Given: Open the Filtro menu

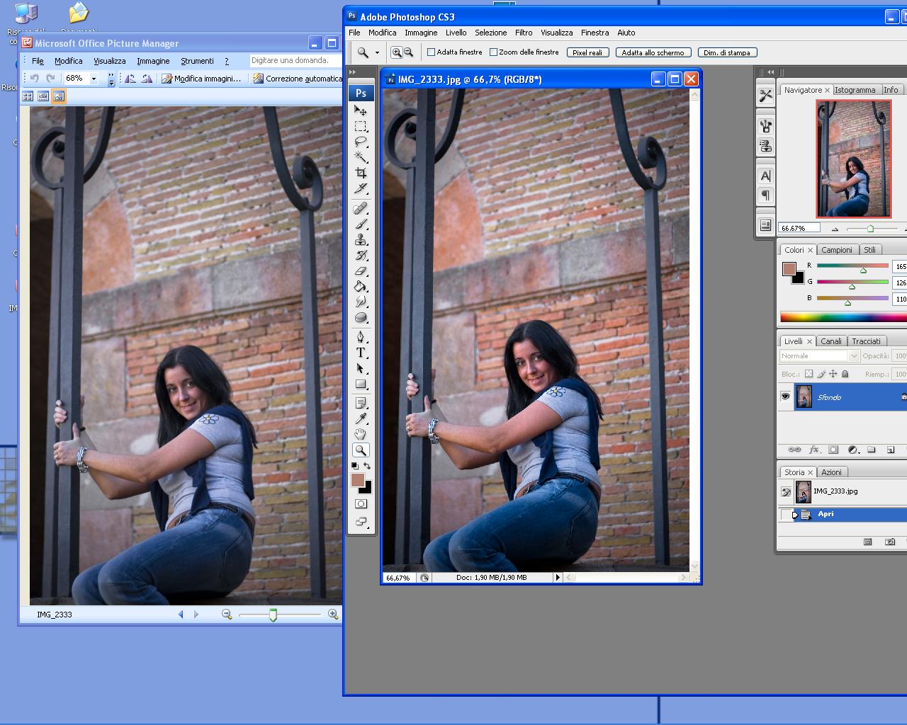Looking at the screenshot, I should tap(524, 33).
